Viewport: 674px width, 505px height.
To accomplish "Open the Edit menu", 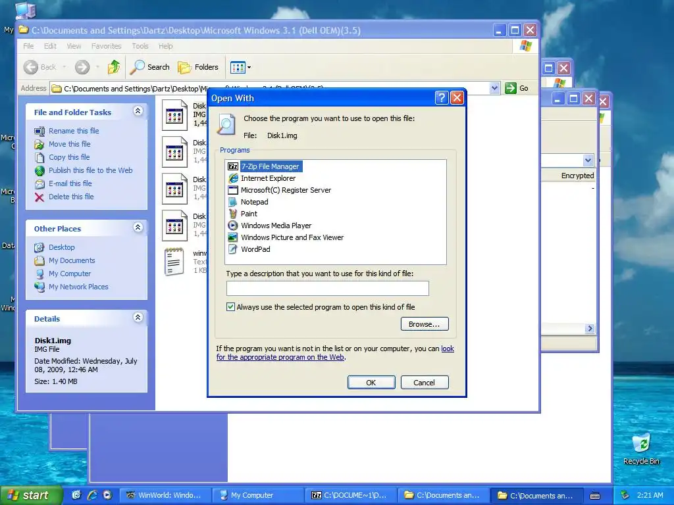I will click(50, 46).
